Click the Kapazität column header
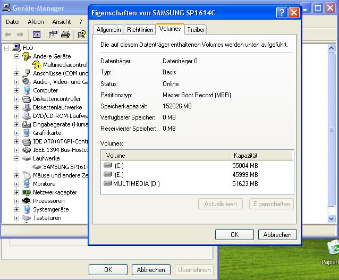Image resolution: width=339 pixels, height=280 pixels. [260, 156]
